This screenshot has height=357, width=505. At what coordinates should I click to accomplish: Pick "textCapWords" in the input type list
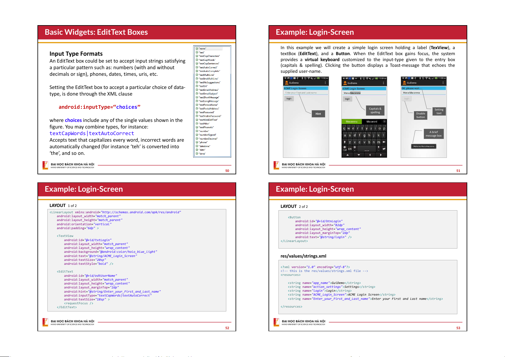[x=207, y=60]
